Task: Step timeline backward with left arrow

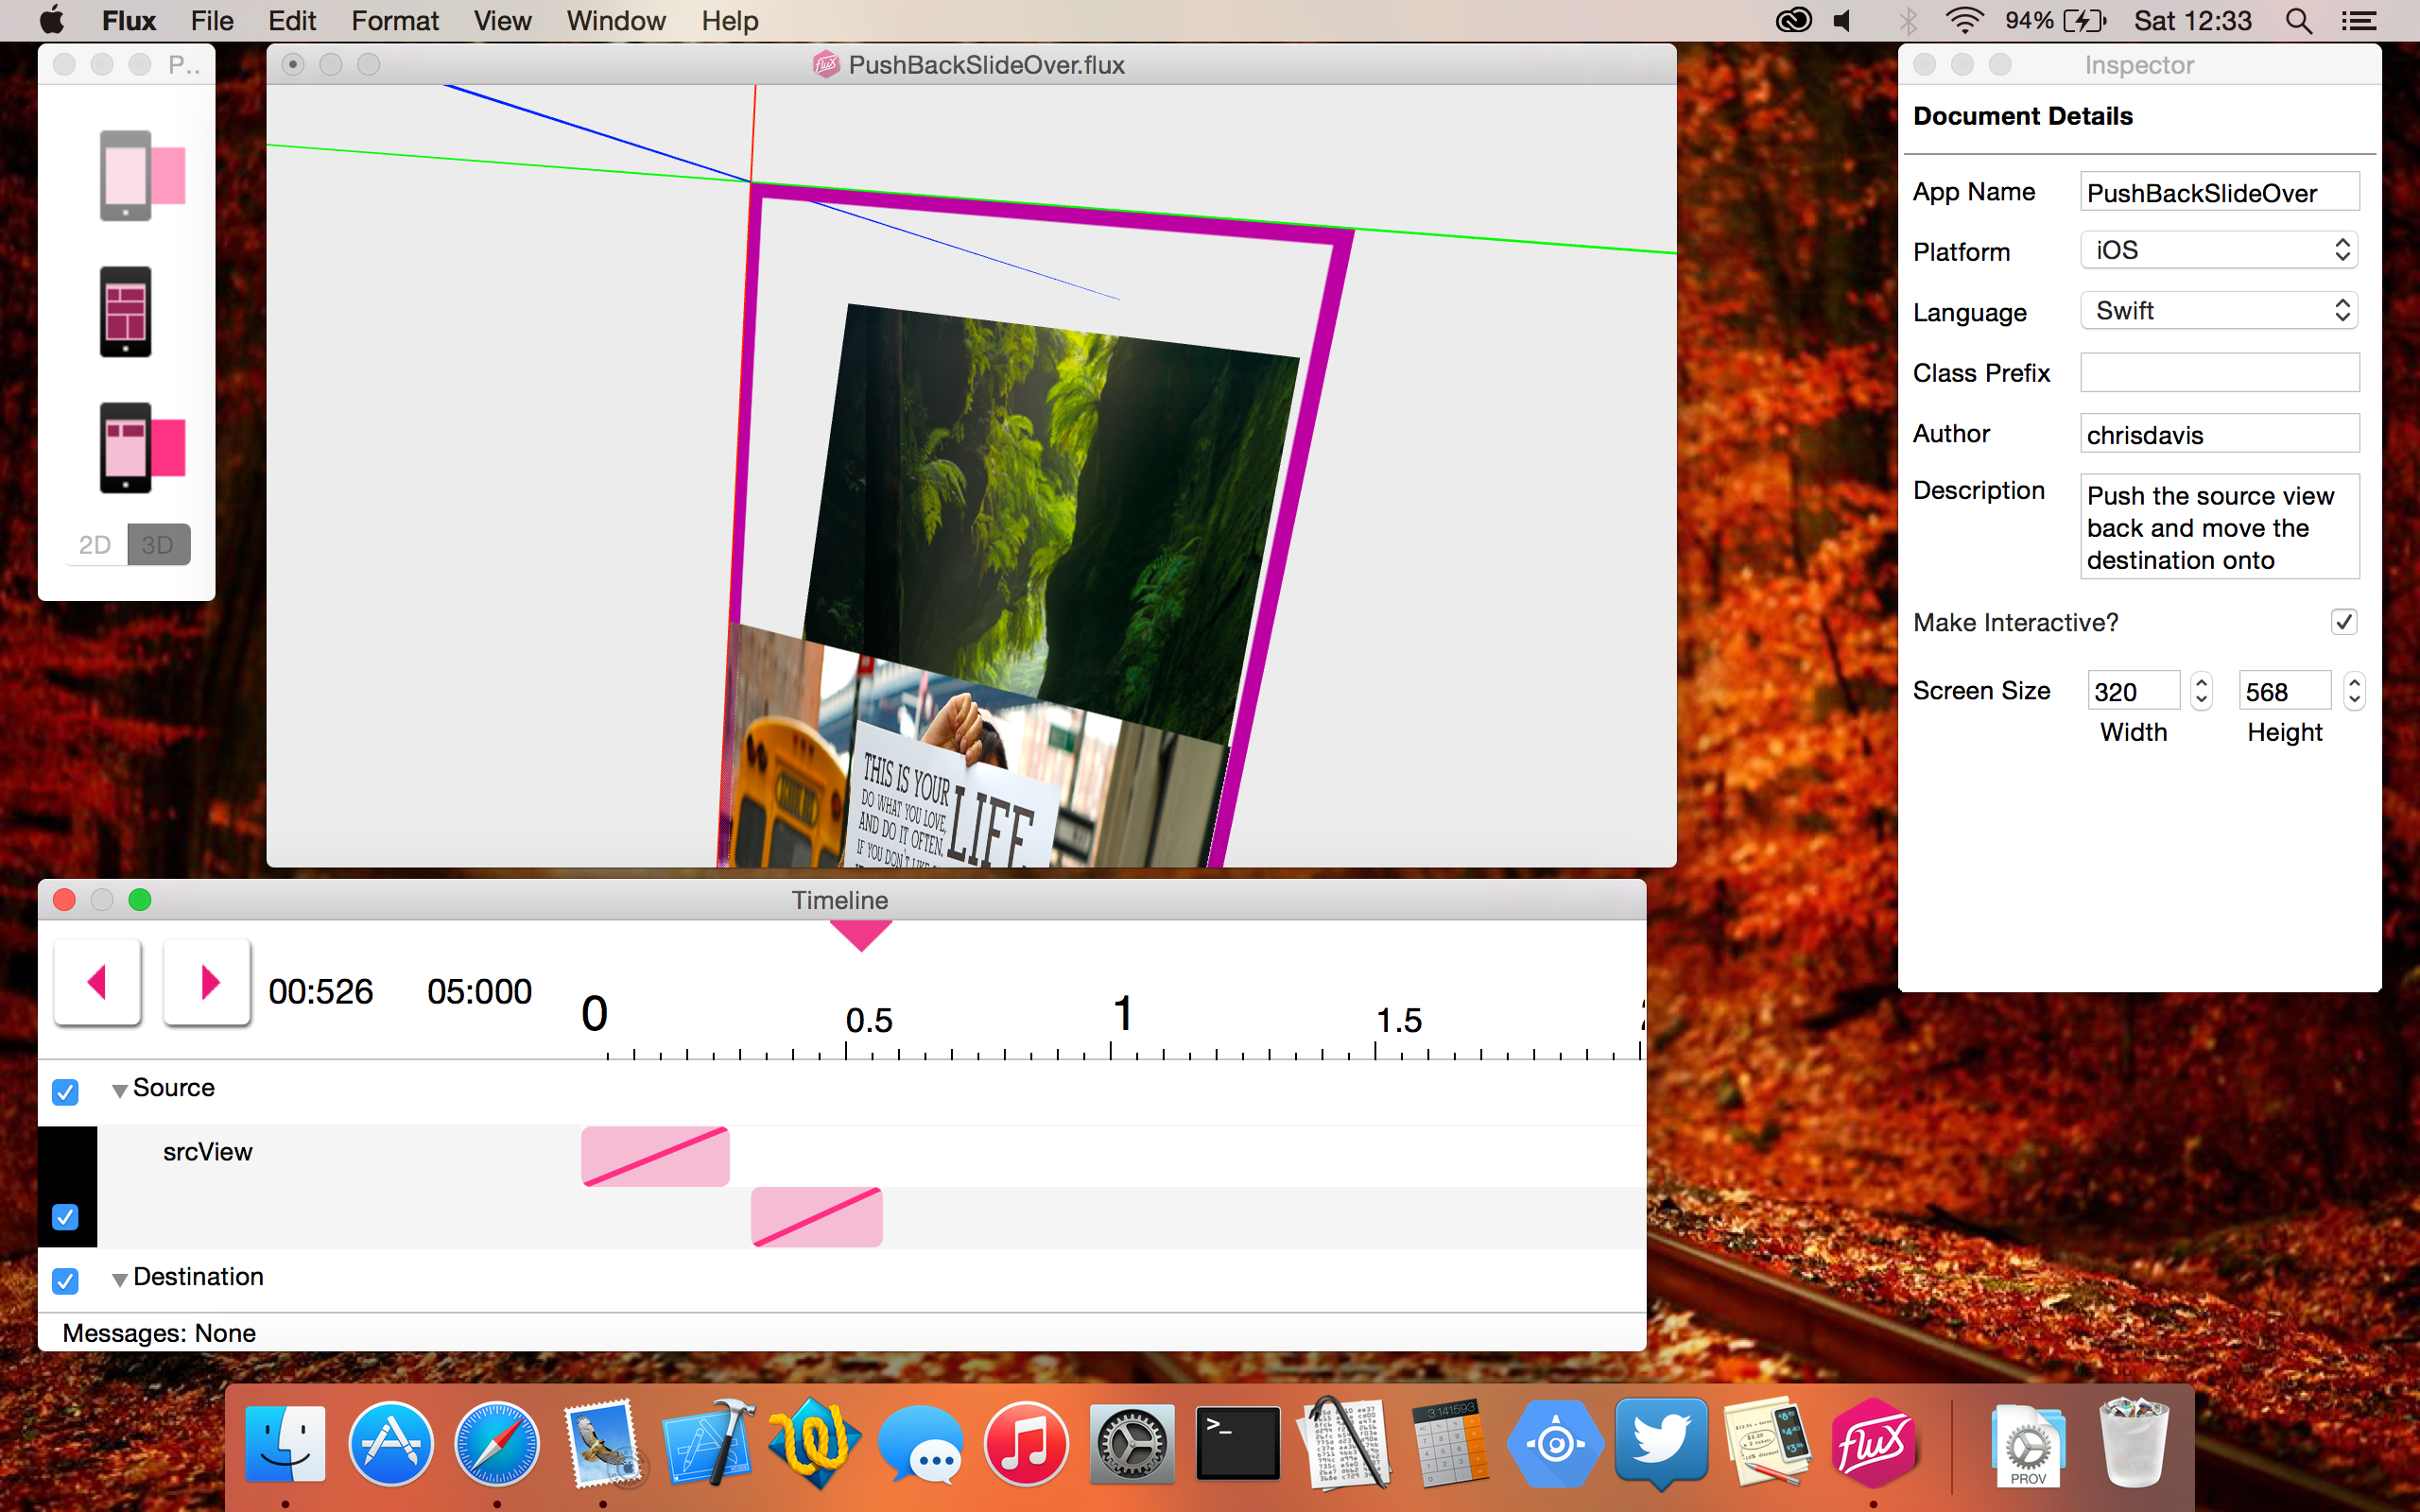Action: (97, 982)
